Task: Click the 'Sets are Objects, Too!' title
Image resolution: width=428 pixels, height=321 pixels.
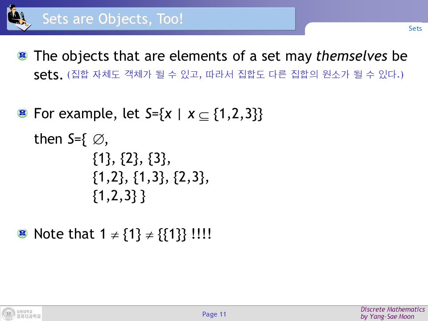Action: pyautogui.click(x=113, y=19)
